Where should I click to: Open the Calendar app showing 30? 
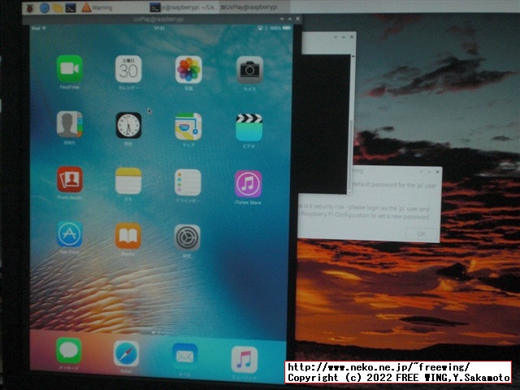(x=128, y=69)
